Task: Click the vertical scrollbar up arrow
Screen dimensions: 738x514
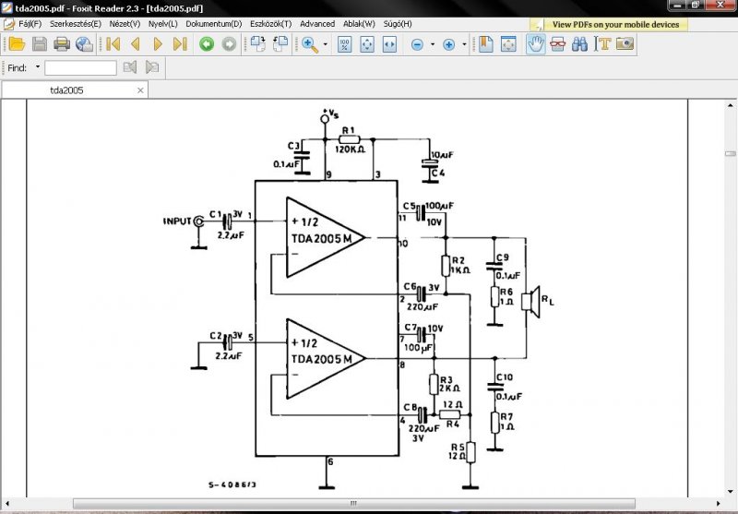Action: (x=730, y=106)
